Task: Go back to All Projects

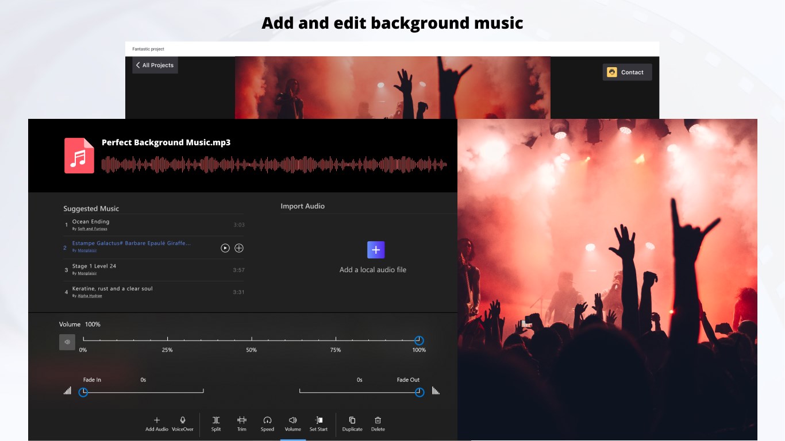Action: click(154, 65)
